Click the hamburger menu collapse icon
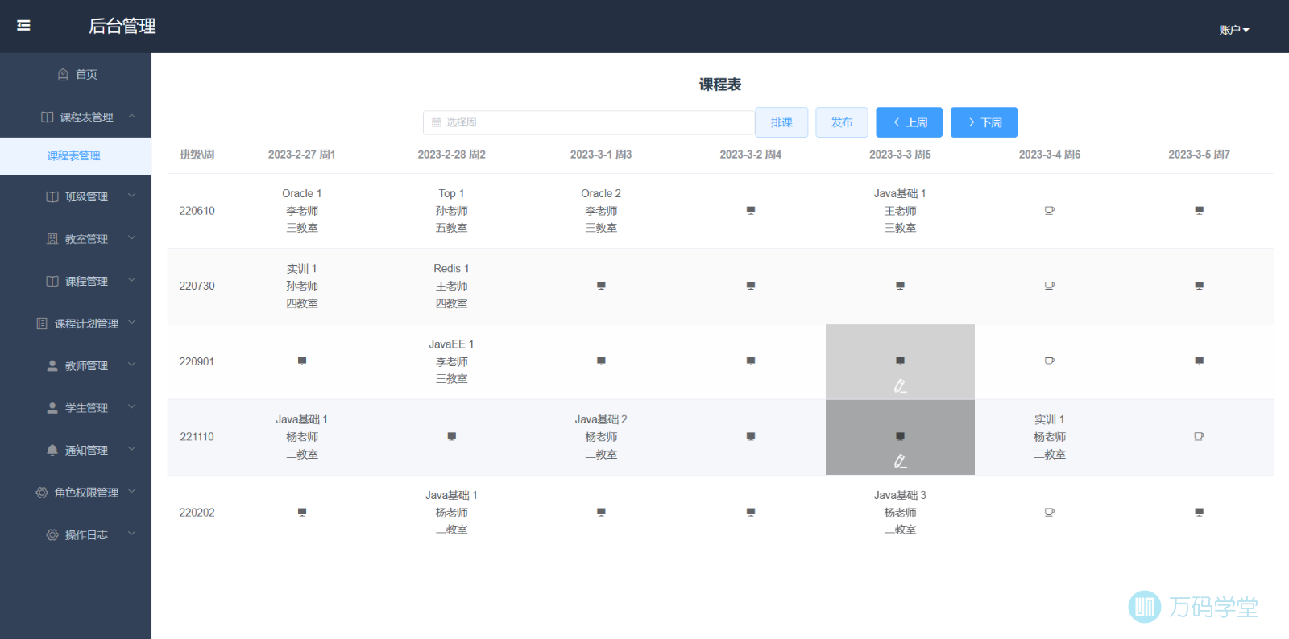This screenshot has width=1289, height=639. pyautogui.click(x=23, y=26)
